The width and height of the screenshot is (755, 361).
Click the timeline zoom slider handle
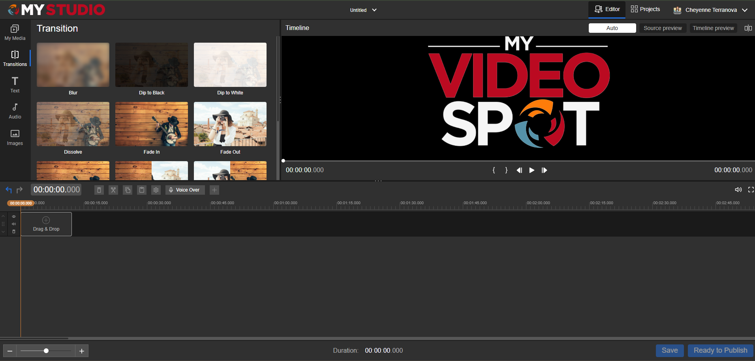point(46,351)
